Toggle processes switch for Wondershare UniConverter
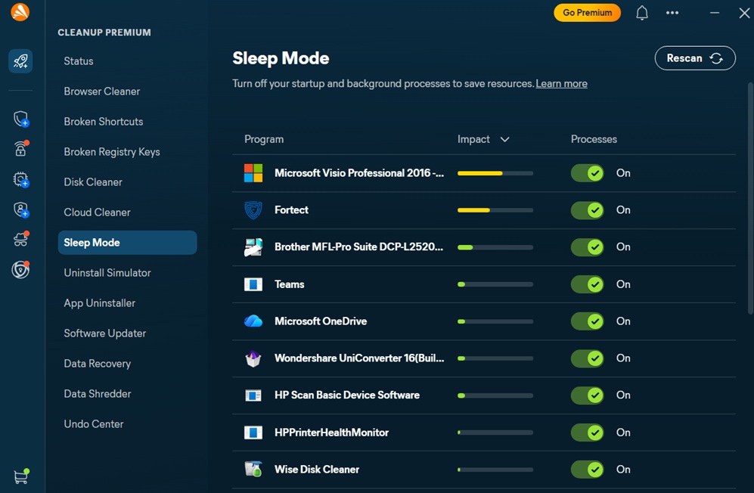Screen dimensions: 754x493 click(x=587, y=358)
